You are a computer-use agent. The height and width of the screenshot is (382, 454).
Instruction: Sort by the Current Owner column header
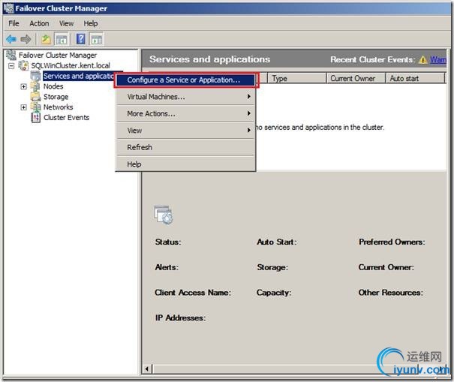pyautogui.click(x=353, y=78)
